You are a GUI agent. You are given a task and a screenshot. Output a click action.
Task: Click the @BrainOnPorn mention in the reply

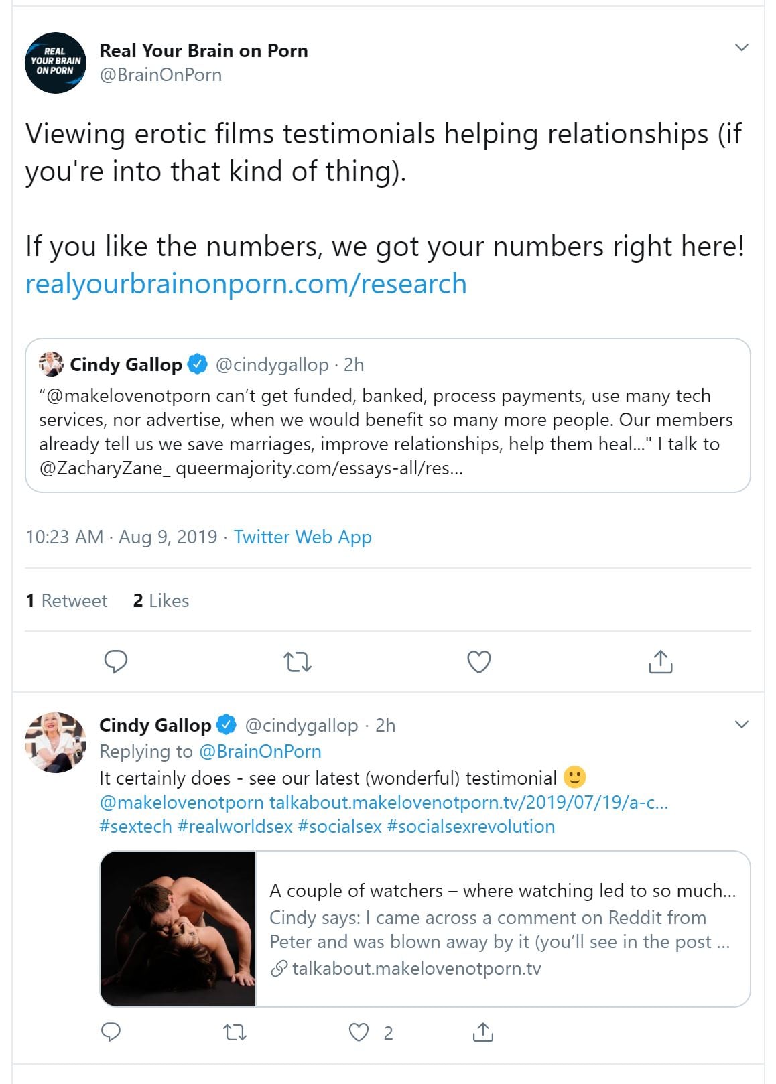point(260,752)
